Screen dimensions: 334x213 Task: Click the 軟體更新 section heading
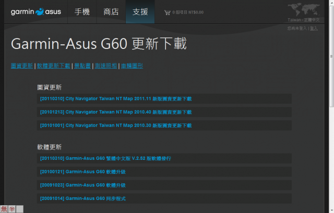pos(49,147)
